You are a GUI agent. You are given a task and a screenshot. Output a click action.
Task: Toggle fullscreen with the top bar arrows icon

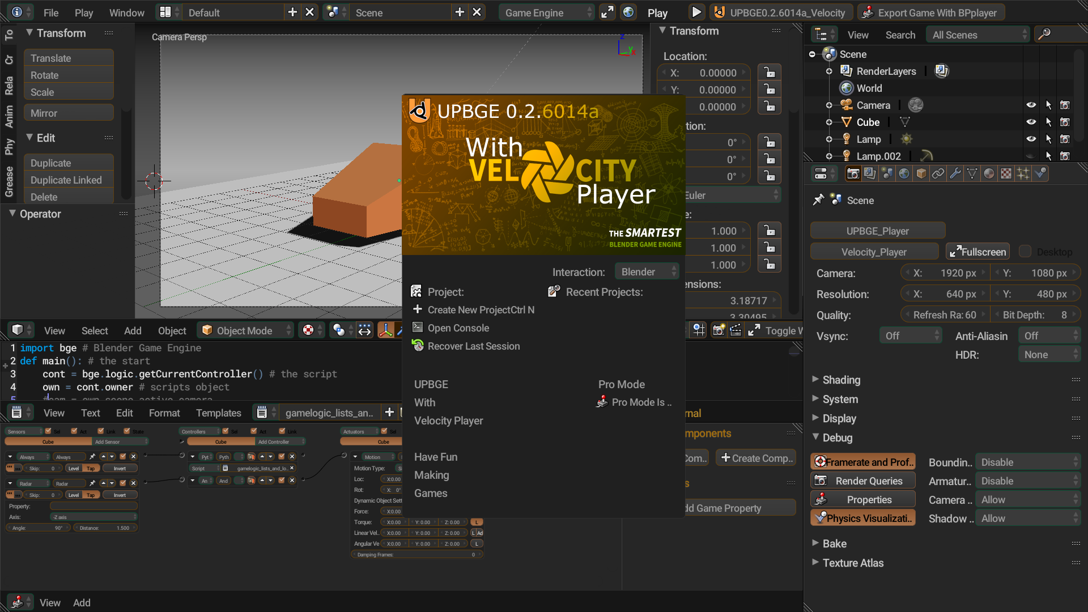(x=607, y=12)
